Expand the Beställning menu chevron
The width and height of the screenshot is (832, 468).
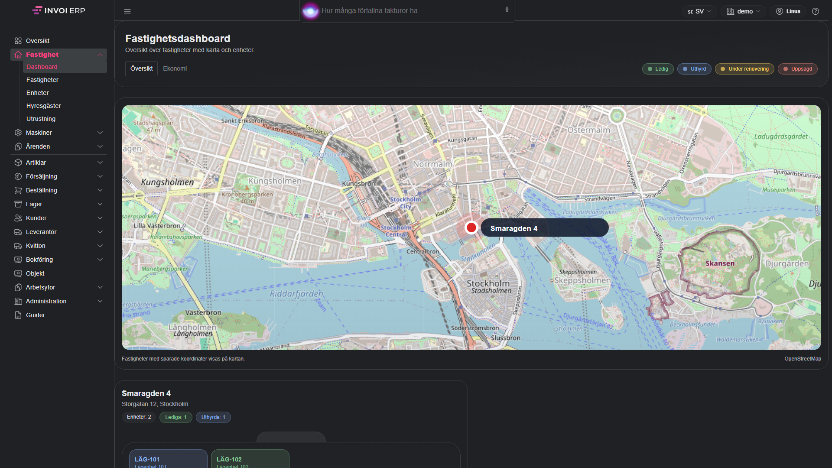[x=100, y=190]
